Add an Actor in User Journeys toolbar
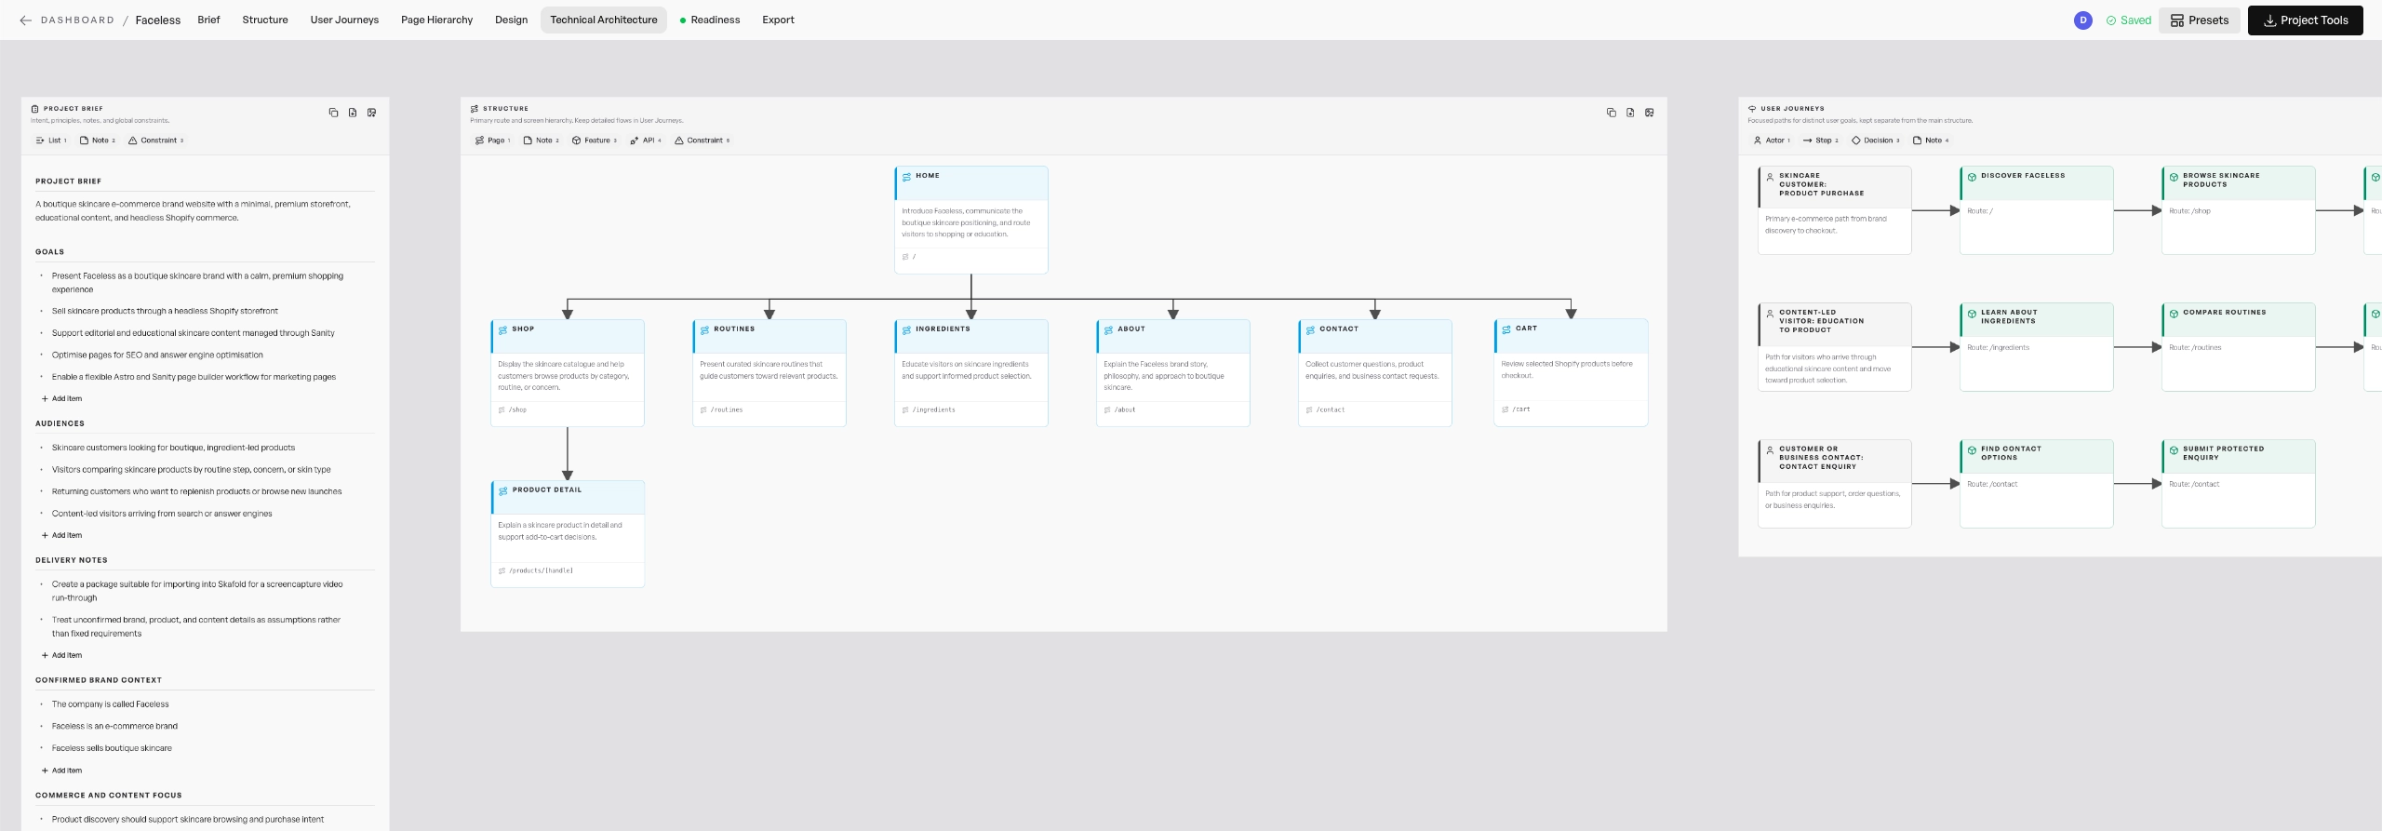The height and width of the screenshot is (831, 2382). 1772,141
